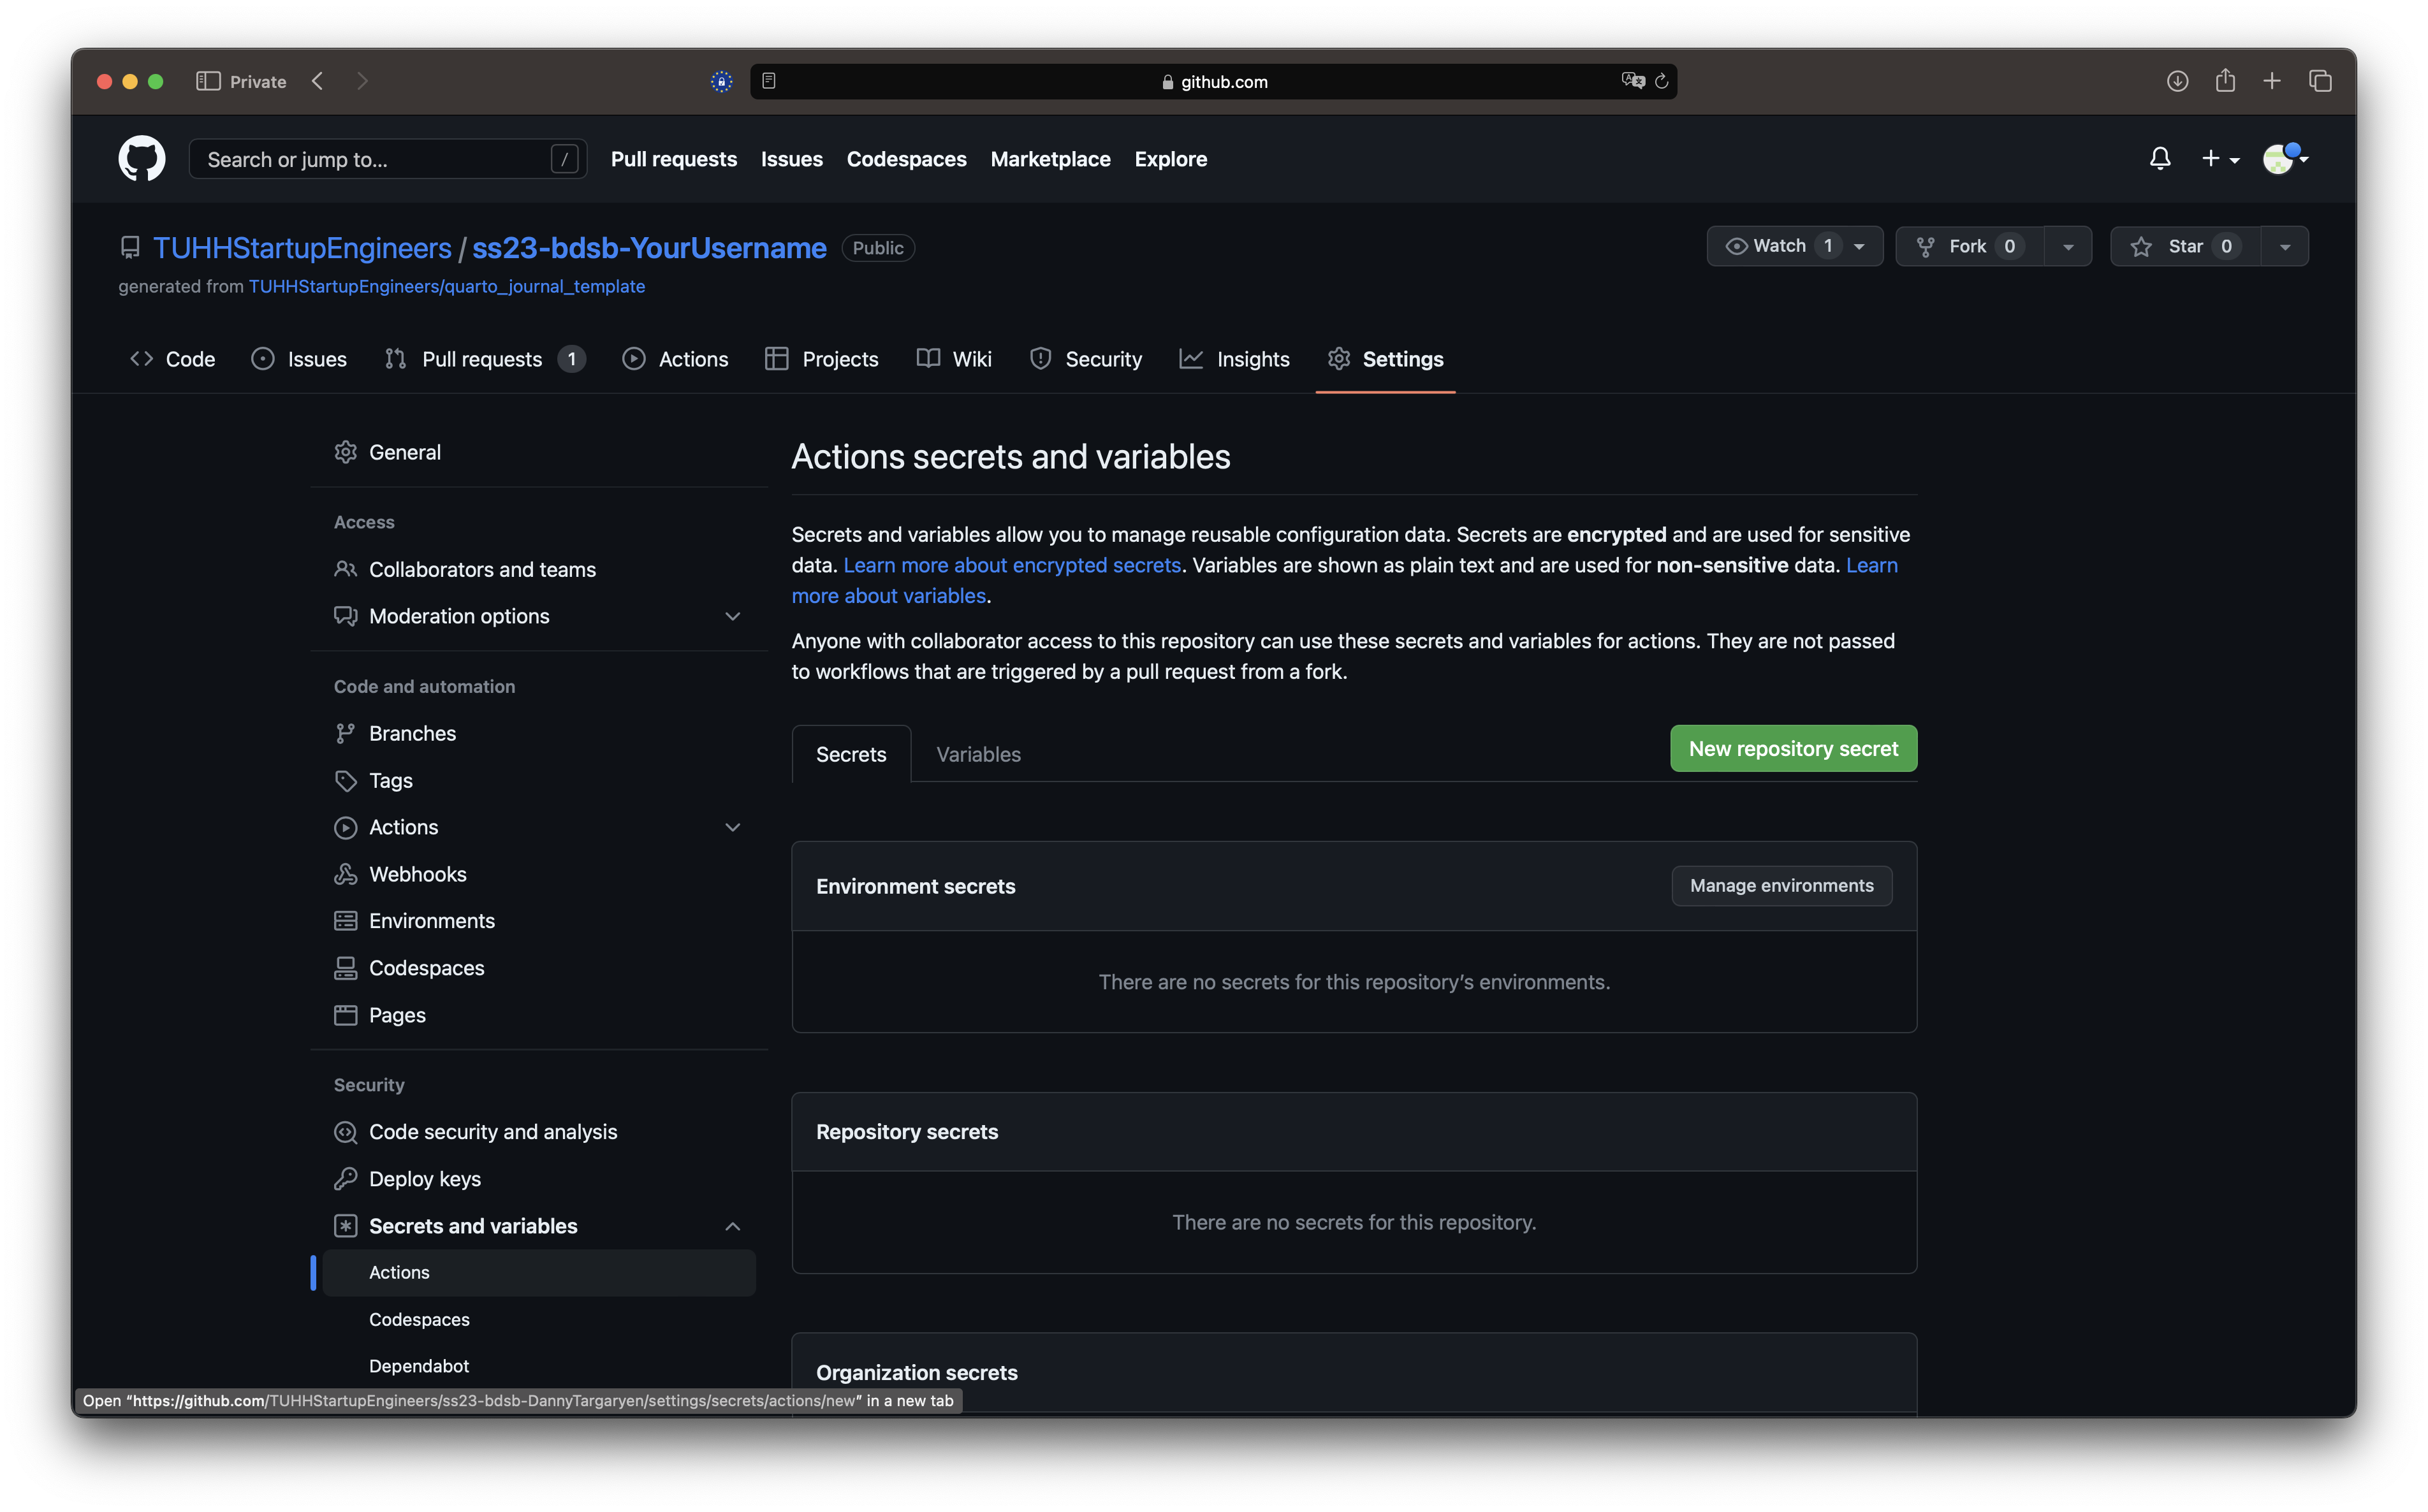Expand the sidebar Actions chevron
Image resolution: width=2428 pixels, height=1512 pixels.
732,827
